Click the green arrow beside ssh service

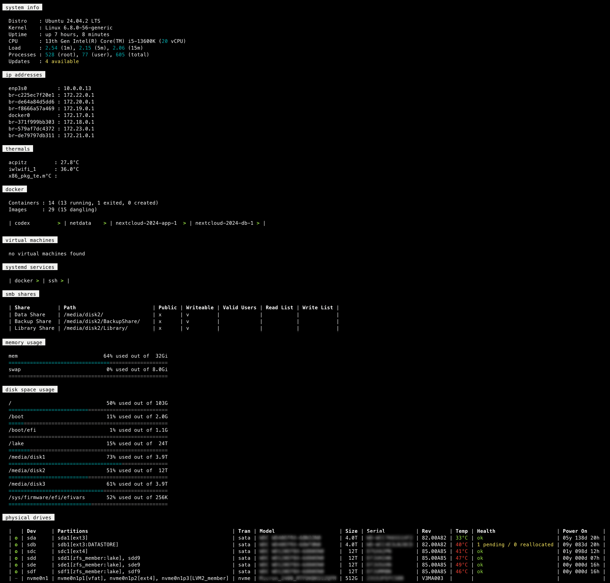pyautogui.click(x=62, y=280)
